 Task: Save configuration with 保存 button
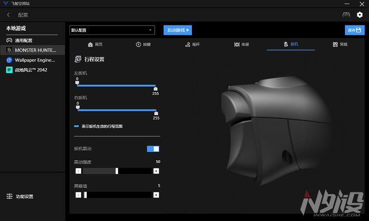coord(354,30)
